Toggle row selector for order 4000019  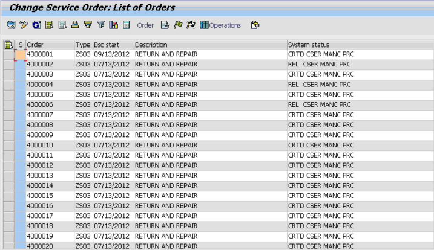tap(9, 236)
